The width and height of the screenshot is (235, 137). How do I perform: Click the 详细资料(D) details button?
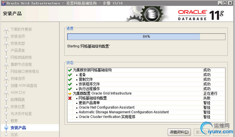tap(179, 132)
